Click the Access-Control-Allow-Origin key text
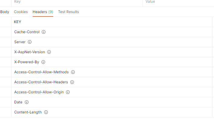Viewport: 214px width, 128px height. coord(39,92)
